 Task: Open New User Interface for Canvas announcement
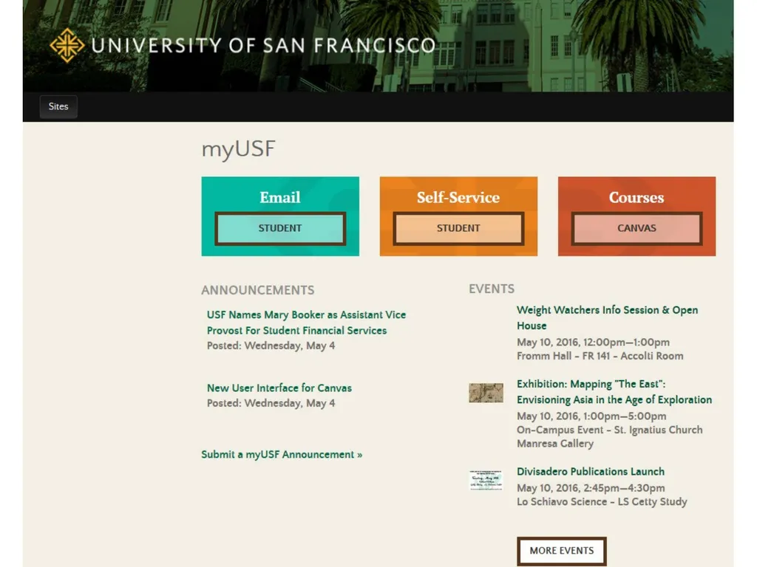pos(279,388)
